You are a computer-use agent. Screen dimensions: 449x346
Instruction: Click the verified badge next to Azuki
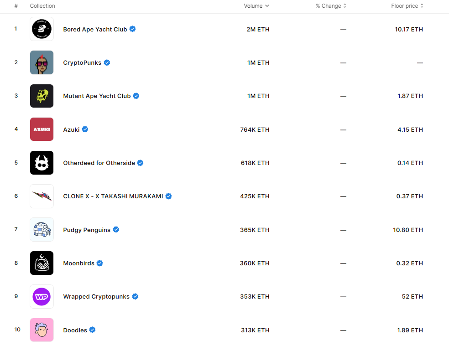tap(85, 129)
